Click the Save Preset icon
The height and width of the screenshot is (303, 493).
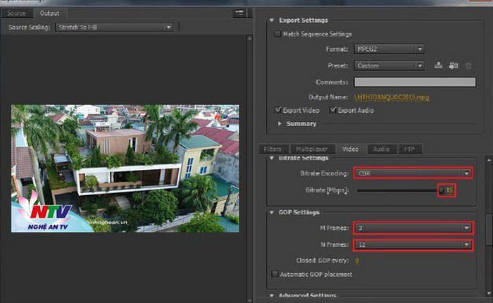437,66
